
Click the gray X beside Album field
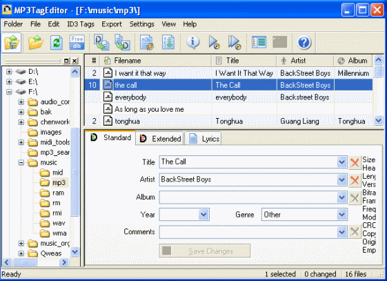355,197
